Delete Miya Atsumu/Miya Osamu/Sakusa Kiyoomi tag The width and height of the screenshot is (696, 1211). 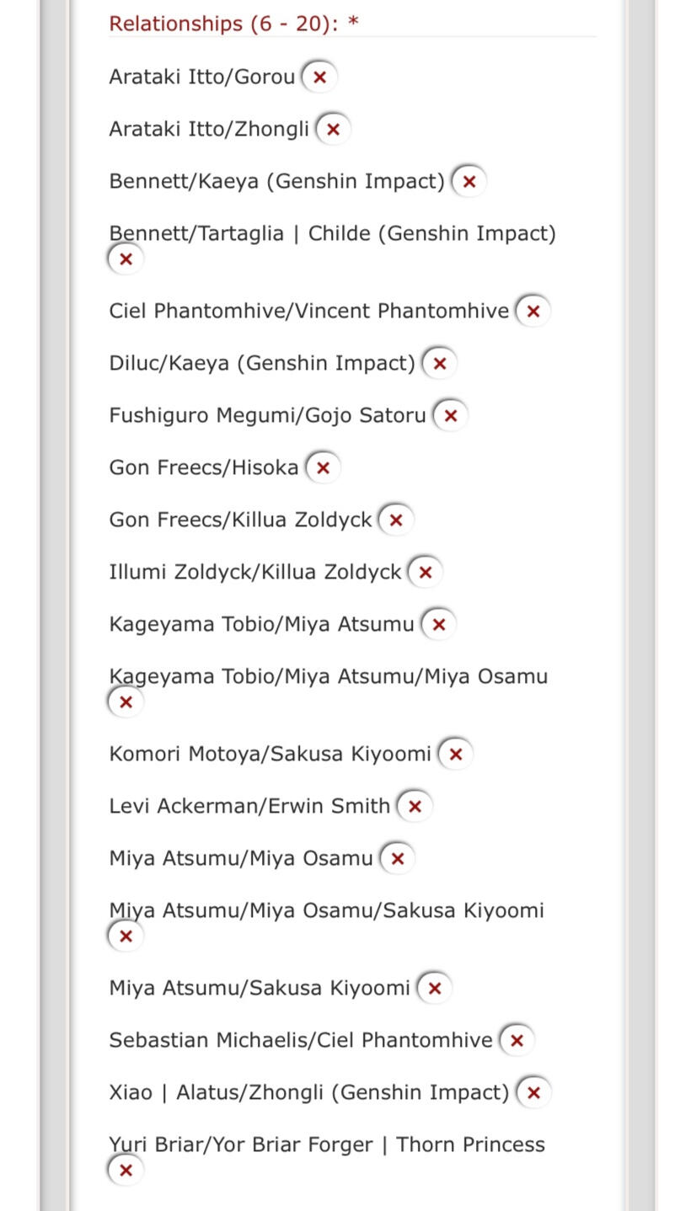pyautogui.click(x=126, y=936)
